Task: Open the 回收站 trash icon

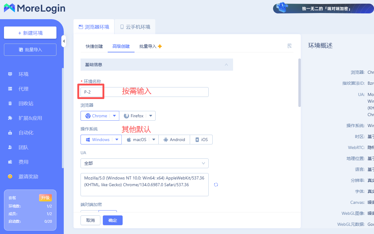Action: pyautogui.click(x=10, y=103)
